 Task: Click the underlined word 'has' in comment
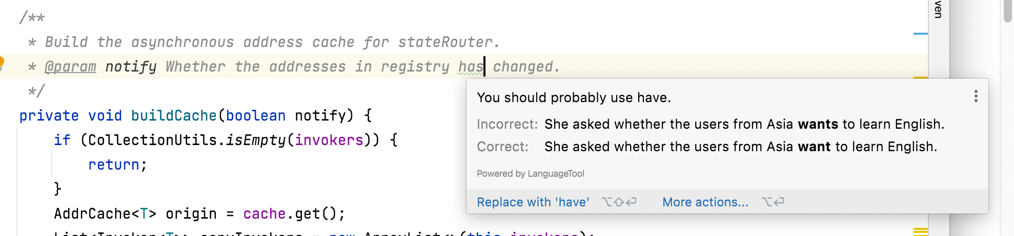[x=471, y=66]
